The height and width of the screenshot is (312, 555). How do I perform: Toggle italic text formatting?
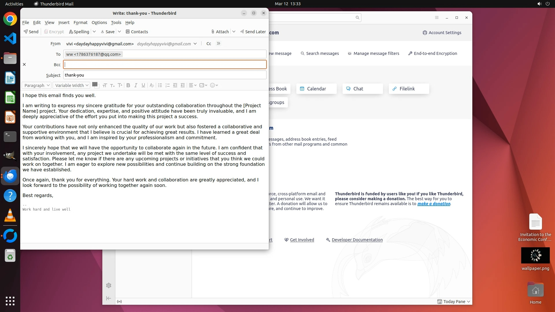point(136,85)
